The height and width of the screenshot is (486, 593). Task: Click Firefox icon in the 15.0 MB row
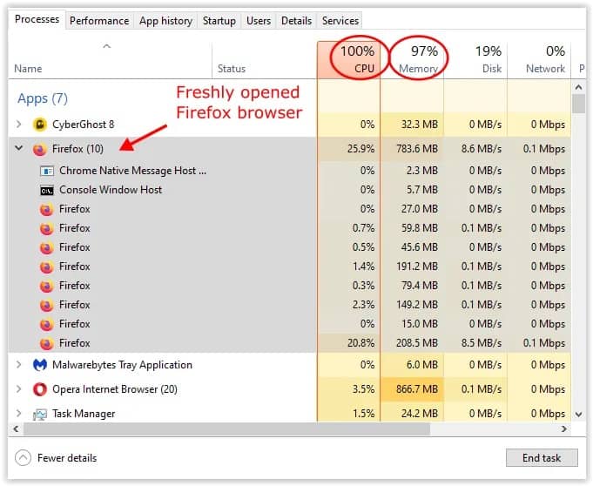point(46,325)
